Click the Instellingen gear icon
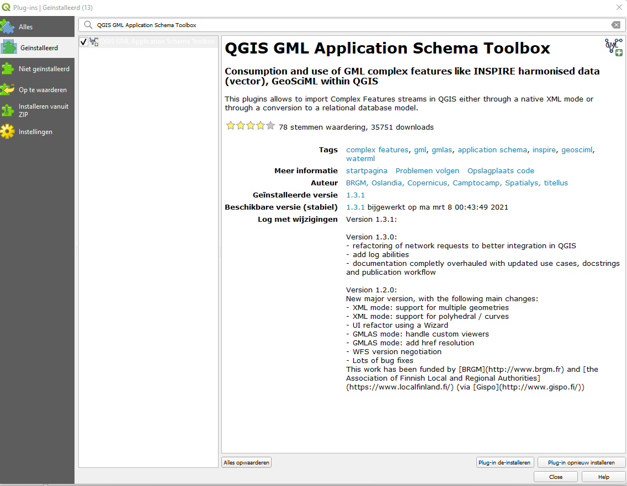This screenshot has height=486, width=627. 8,132
